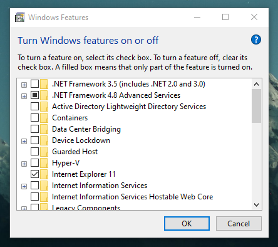This screenshot has height=247, width=278.
Task: Expand the Hyper-V tree node
Action: 24,164
